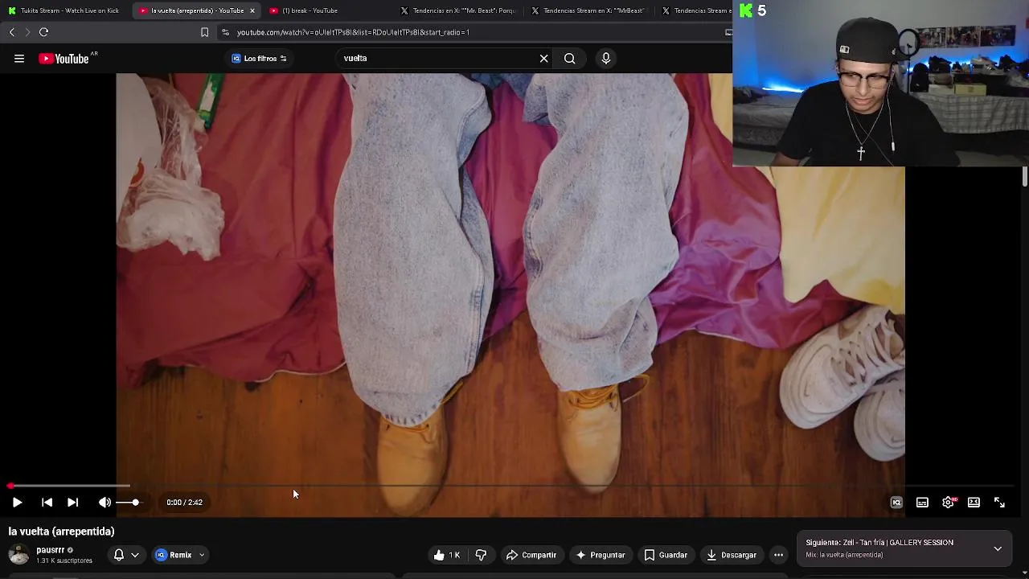1029x579 pixels.
Task: Close the 'la vuelta (arrepentida)' tab
Action: tap(252, 10)
